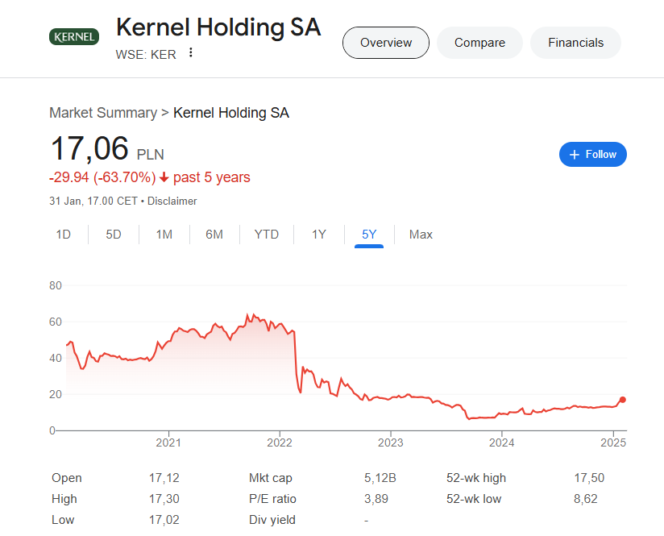Open the Financials tab
The image size is (664, 536).
[x=575, y=43]
